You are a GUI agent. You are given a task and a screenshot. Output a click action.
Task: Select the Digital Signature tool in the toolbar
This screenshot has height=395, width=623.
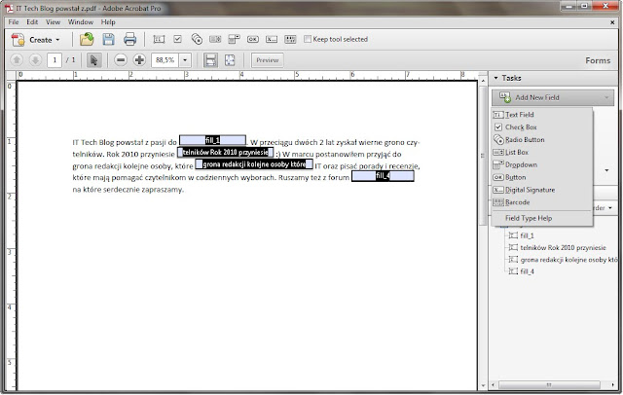click(x=272, y=39)
